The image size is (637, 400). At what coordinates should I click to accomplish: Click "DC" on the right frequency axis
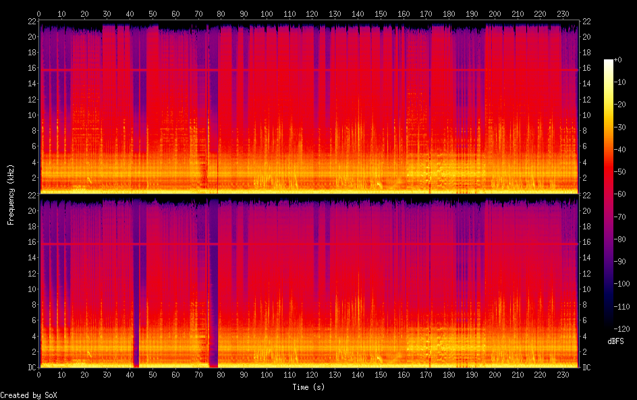[586, 368]
